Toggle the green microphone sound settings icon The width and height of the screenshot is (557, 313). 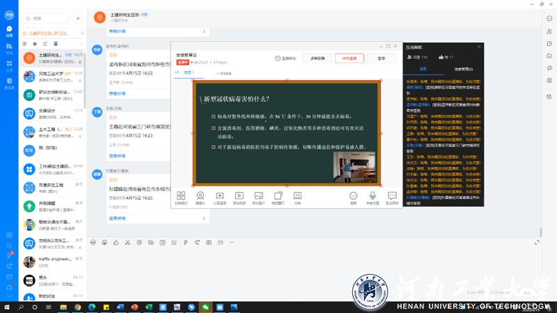372,198
